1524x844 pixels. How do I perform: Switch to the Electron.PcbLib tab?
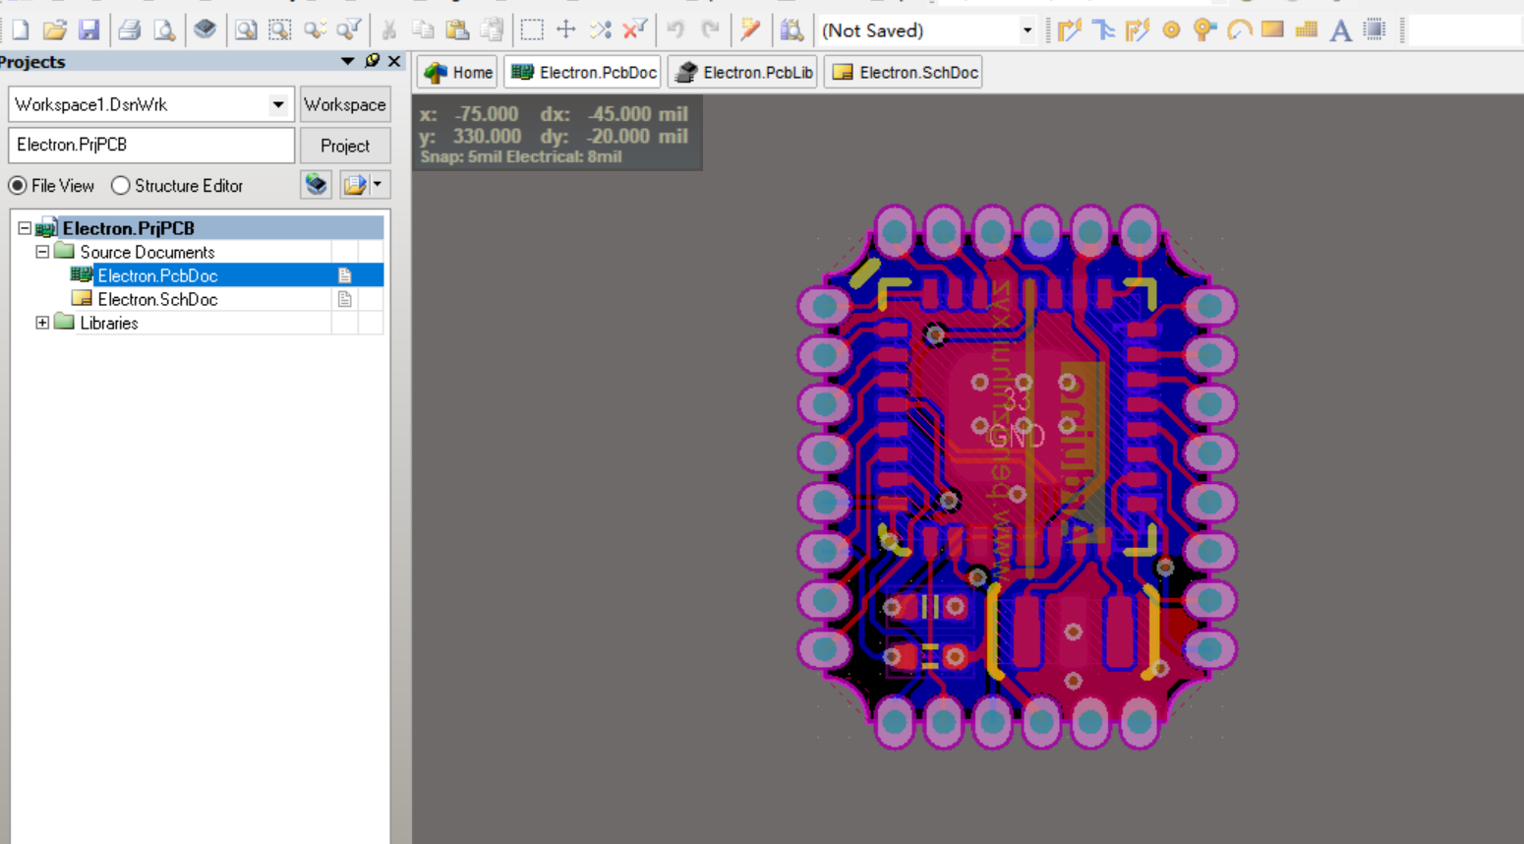click(x=743, y=72)
